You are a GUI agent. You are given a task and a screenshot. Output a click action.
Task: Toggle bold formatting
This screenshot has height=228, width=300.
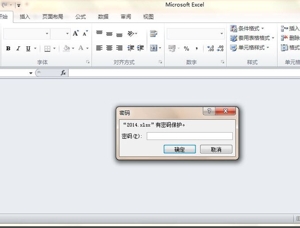pos(8,49)
